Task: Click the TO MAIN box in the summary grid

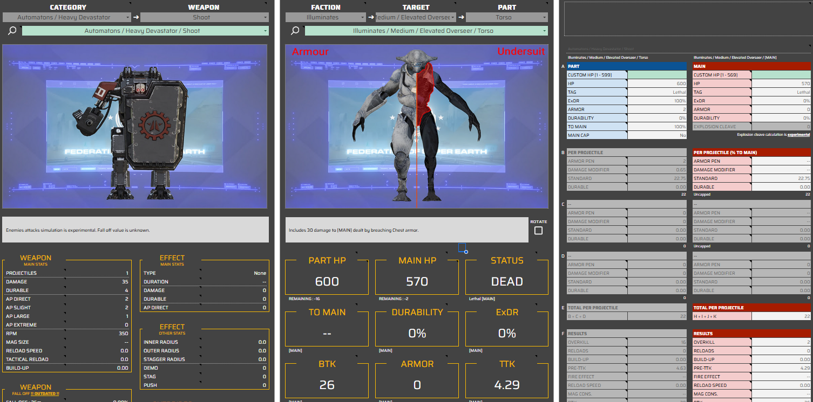Action: [327, 329]
